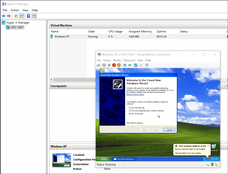Save VM state with the orange icon
228x174 pixels.
119,65
